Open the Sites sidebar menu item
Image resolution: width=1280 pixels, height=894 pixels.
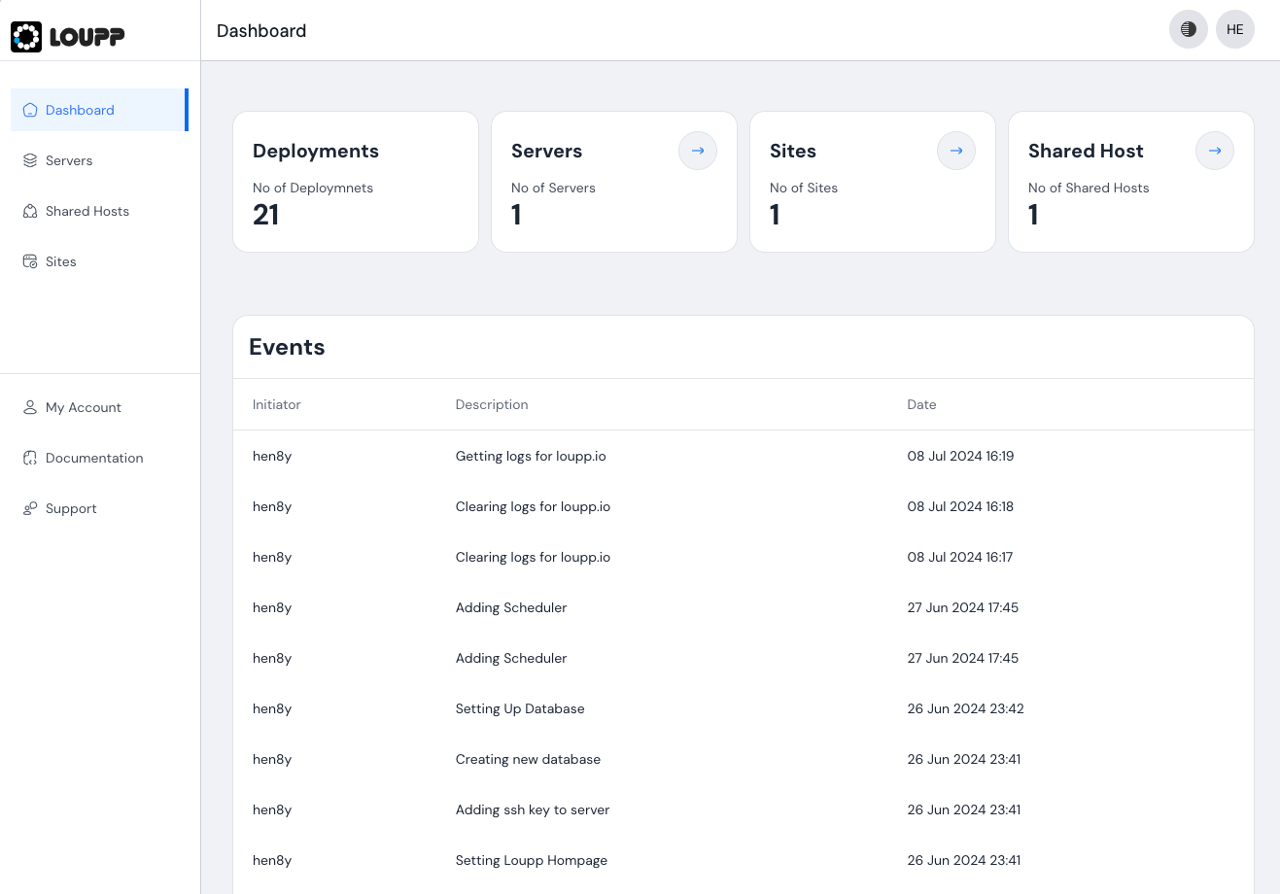pyautogui.click(x=61, y=261)
